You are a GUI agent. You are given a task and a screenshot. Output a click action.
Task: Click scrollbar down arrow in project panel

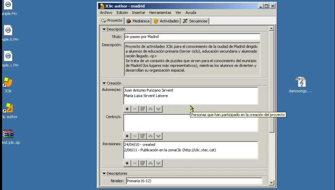point(271,183)
